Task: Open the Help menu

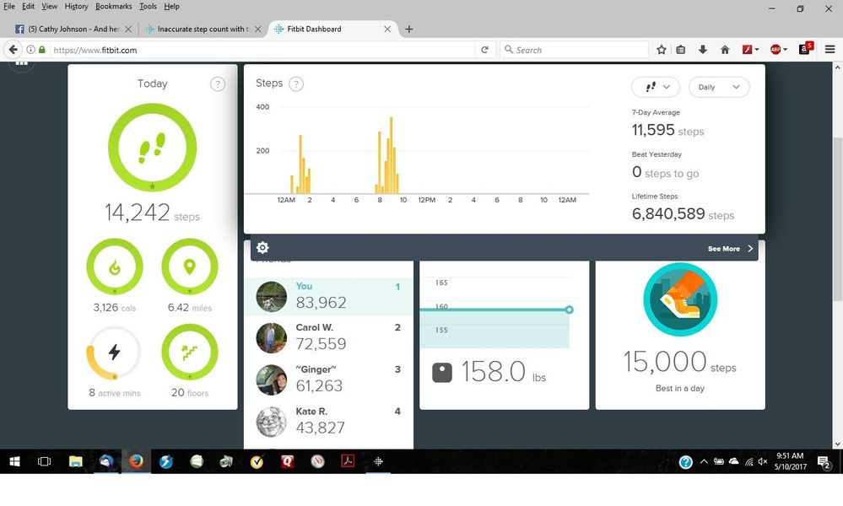Action: pos(171,7)
